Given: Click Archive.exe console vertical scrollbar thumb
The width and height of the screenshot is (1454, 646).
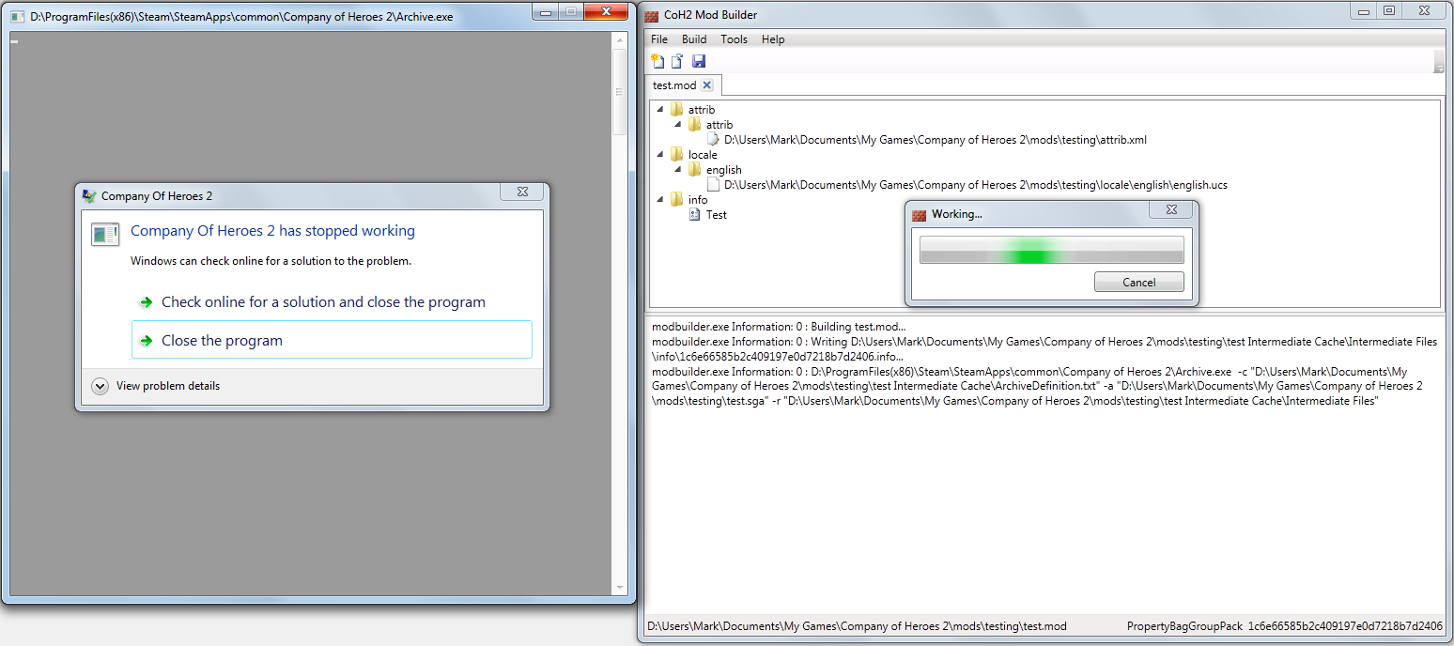Looking at the screenshot, I should pos(619,91).
